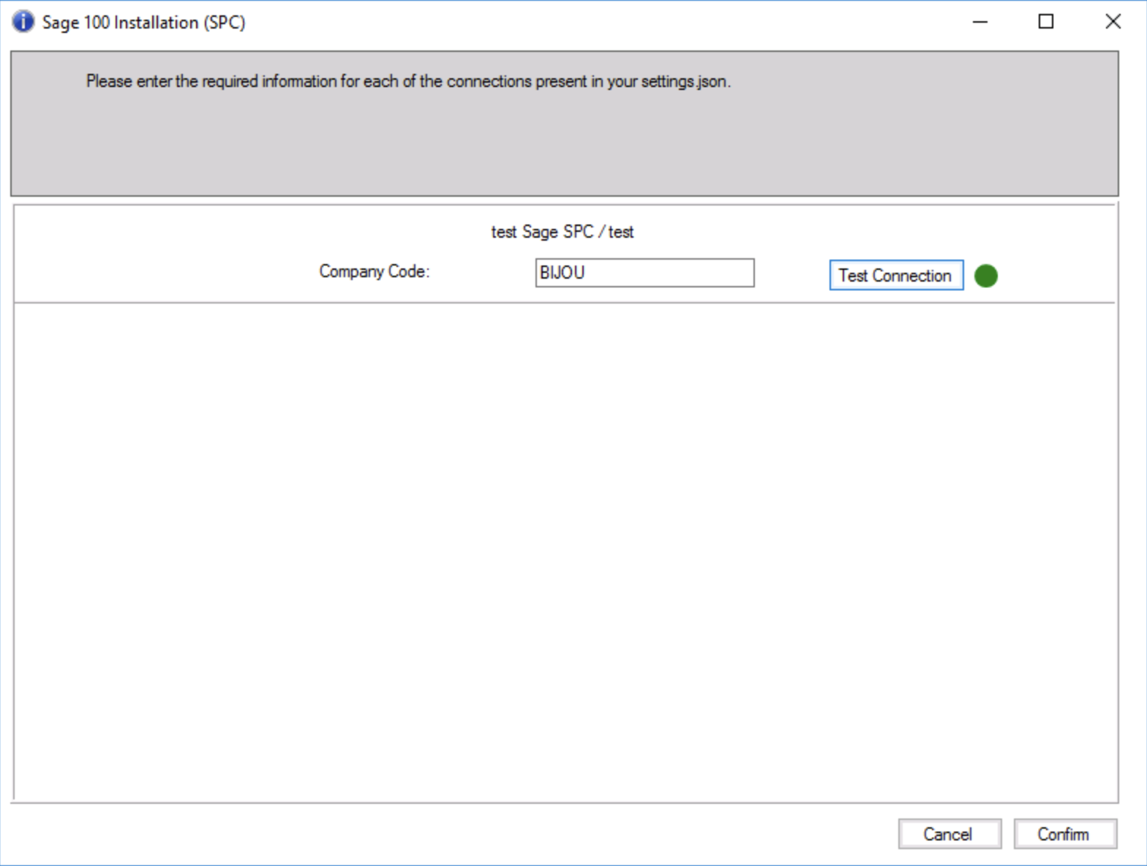This screenshot has height=866, width=1147.
Task: Confirm the connection settings
Action: (x=1064, y=834)
